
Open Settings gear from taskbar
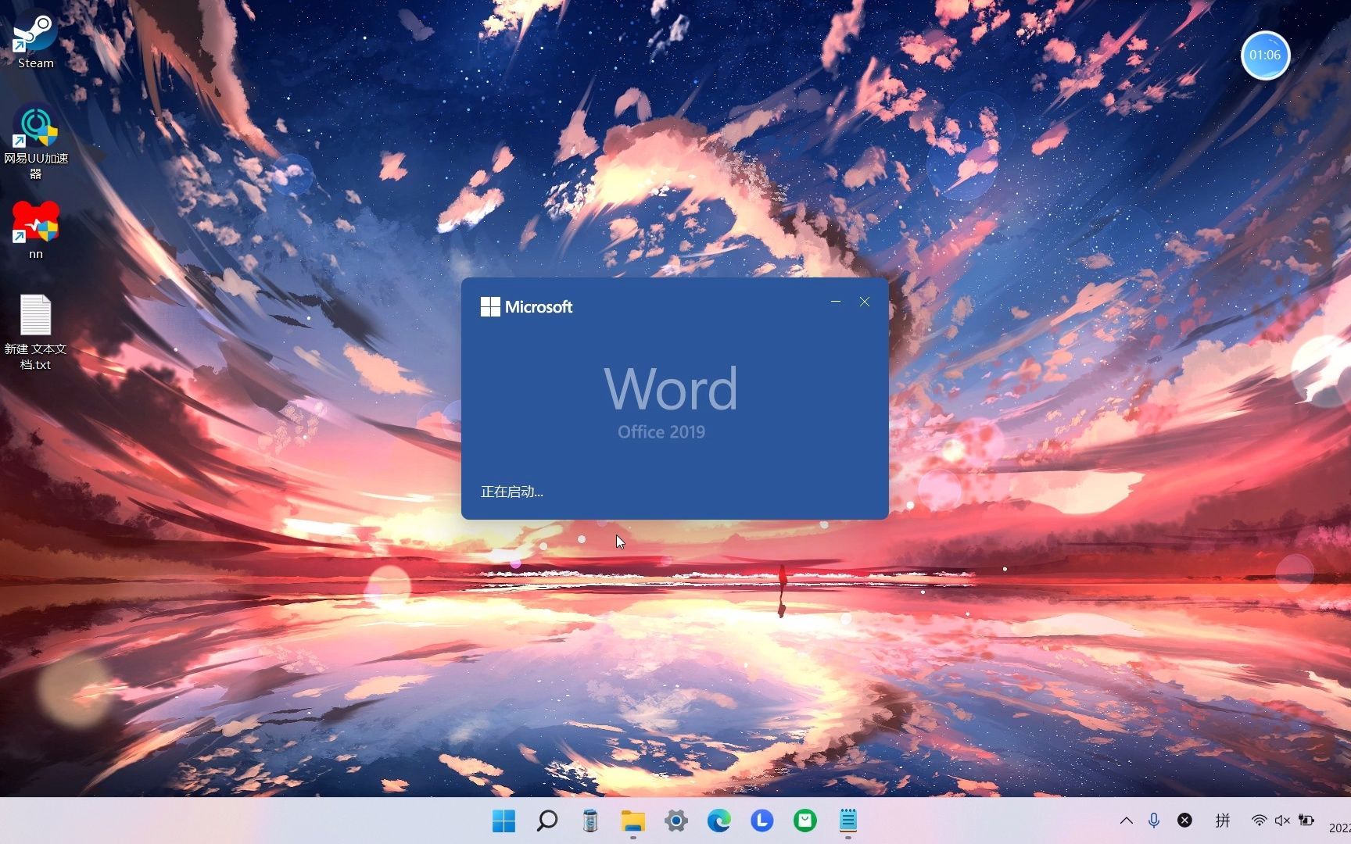676,821
